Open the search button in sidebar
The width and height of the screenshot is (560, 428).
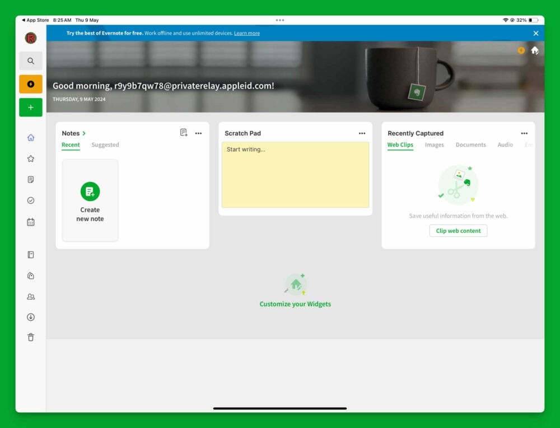[x=31, y=61]
